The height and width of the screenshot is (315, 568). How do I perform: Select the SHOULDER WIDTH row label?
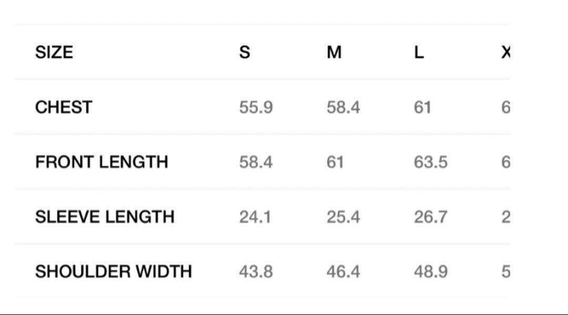[x=114, y=271]
